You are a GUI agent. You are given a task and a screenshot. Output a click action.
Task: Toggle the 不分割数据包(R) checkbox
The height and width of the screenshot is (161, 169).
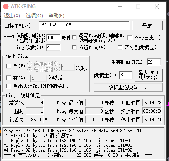(120, 47)
